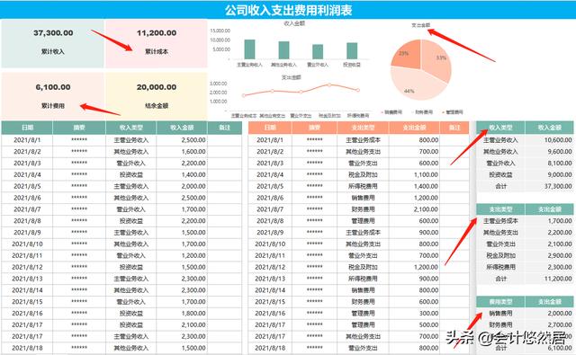
Task: Select date 2021/8/15 in the expense table
Action: click(270, 302)
